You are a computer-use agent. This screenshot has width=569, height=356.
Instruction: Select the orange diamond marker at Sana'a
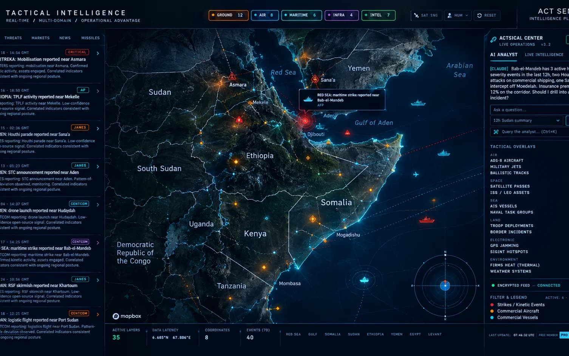tap(315, 79)
